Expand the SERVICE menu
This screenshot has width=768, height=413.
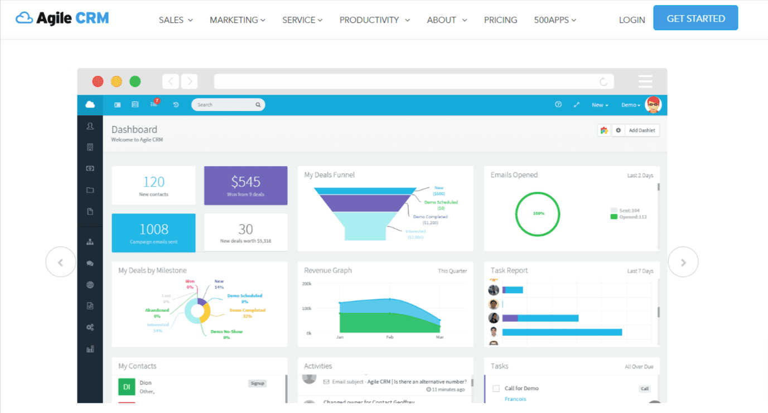click(302, 20)
